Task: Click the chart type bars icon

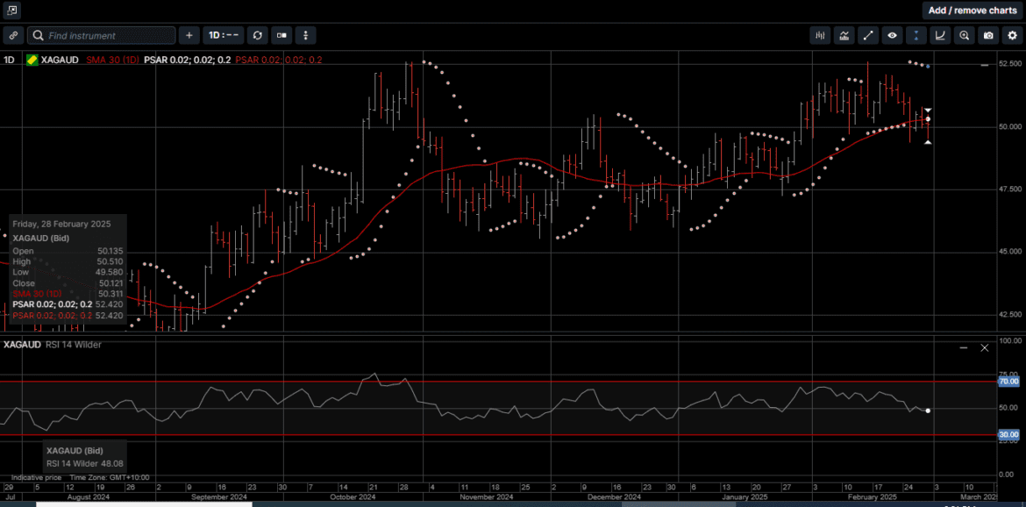Action: tap(820, 36)
